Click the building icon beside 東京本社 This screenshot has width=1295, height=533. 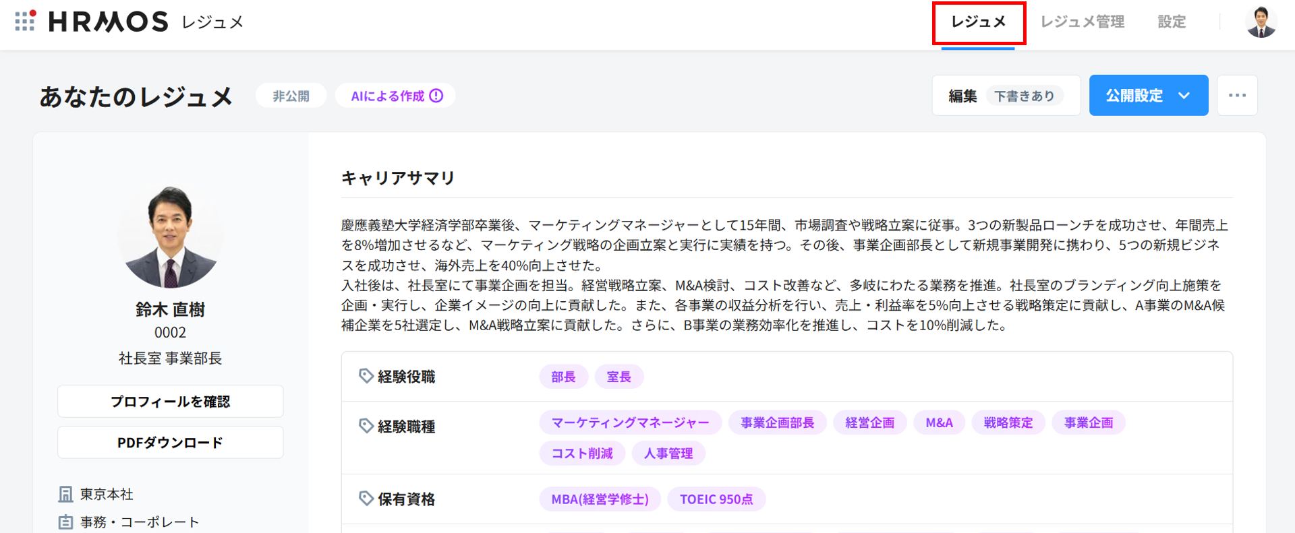tap(65, 495)
